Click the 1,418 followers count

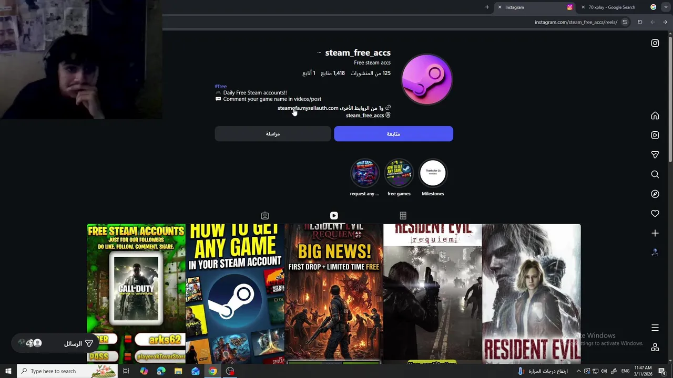[333, 73]
